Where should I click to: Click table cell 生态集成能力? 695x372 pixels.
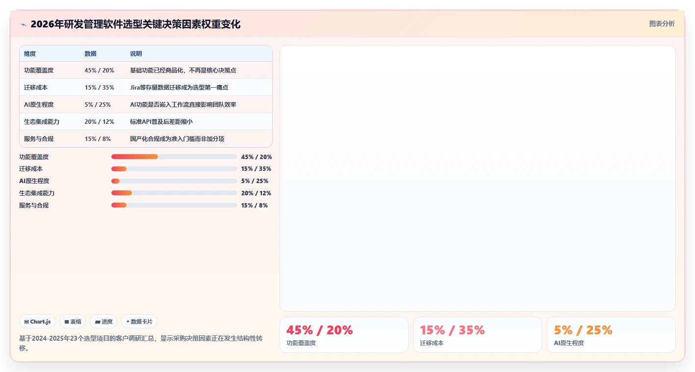(42, 122)
